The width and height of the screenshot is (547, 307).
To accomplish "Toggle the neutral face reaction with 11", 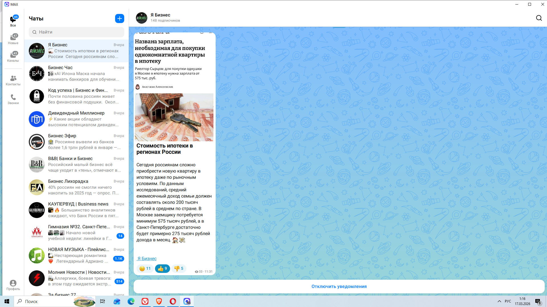I will (145, 269).
